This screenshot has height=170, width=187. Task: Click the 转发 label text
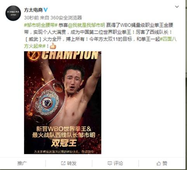point(72,163)
